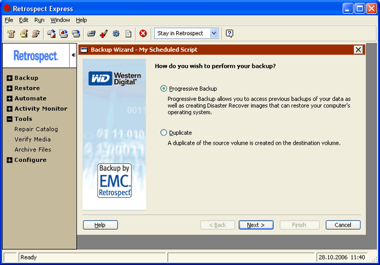The image size is (380, 265).
Task: Click the scroll with lightning bolt toolbar icon
Action: [36, 33]
